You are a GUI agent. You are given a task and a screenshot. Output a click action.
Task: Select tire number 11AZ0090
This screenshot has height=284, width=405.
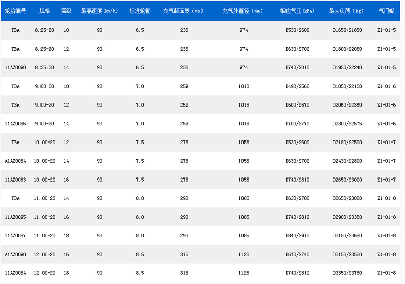point(15,68)
